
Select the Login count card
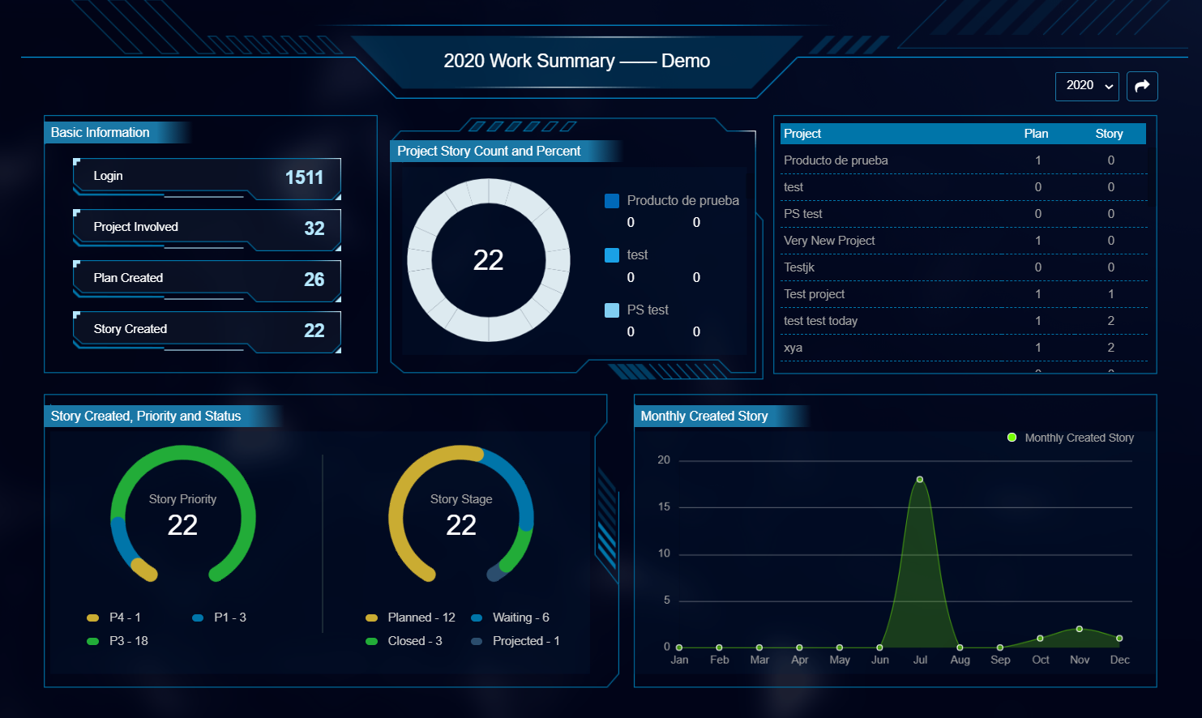pyautogui.click(x=207, y=177)
